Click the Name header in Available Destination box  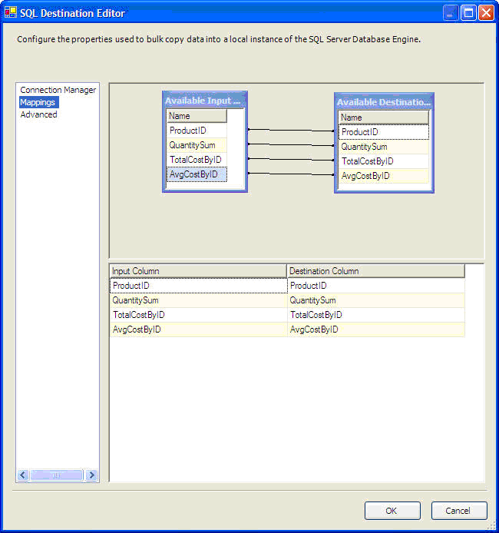tap(384, 118)
